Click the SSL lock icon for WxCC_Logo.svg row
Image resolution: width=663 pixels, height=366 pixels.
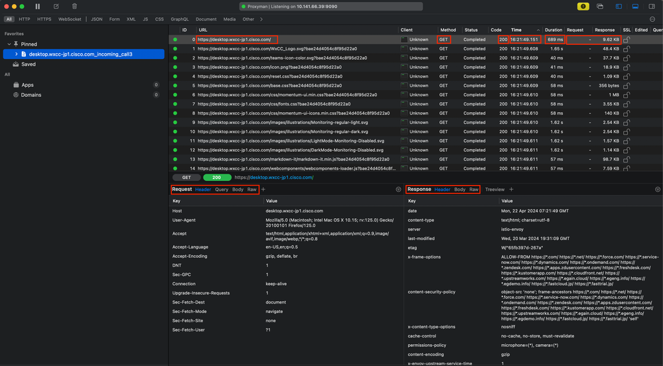(626, 48)
